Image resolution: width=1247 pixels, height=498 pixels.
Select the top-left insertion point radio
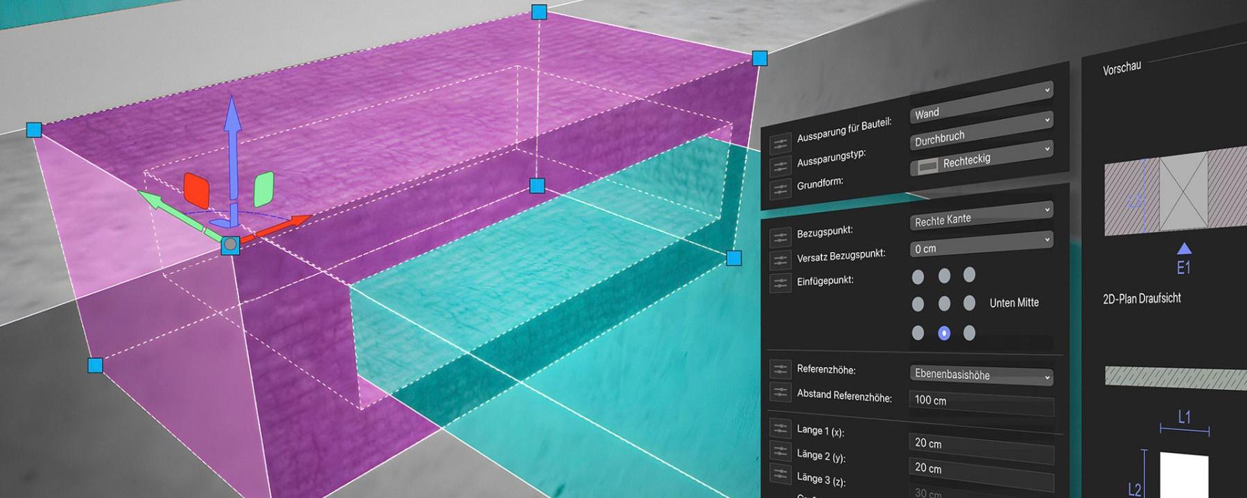pos(918,277)
